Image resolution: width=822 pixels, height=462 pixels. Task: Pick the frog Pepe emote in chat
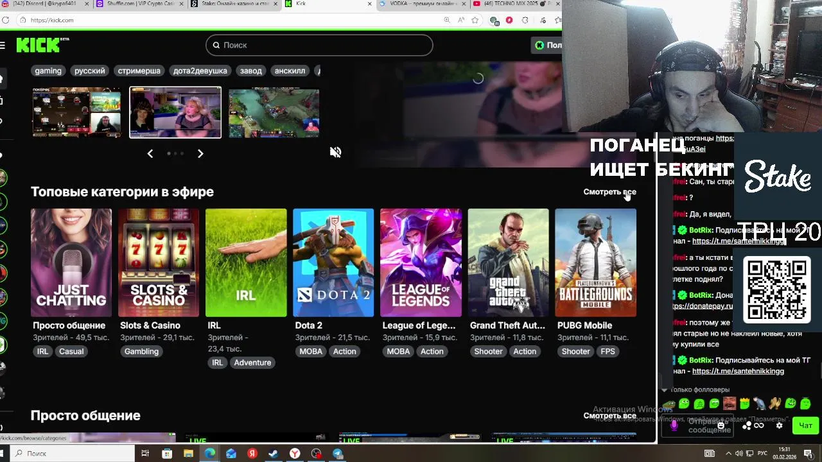tap(669, 404)
